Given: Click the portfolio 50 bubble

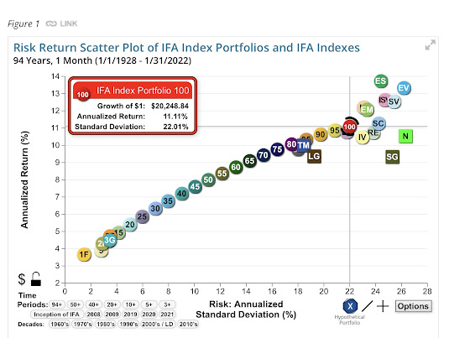Looking at the screenshot, I should tap(208, 179).
